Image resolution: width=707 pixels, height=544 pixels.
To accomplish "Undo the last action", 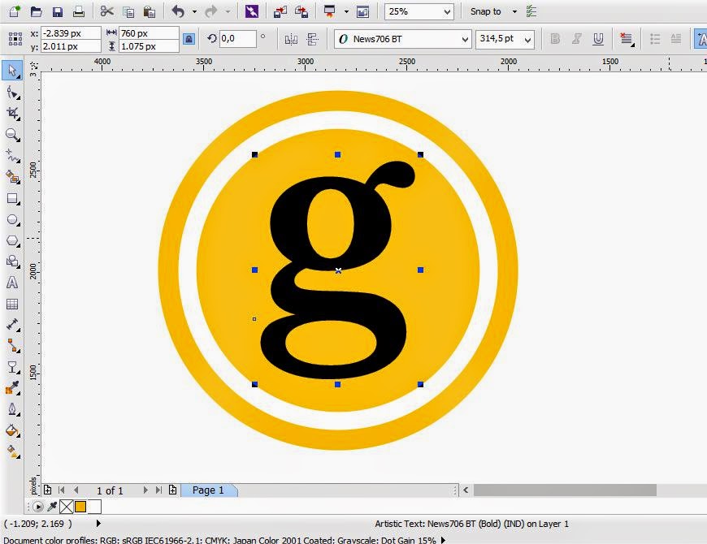I will [178, 11].
